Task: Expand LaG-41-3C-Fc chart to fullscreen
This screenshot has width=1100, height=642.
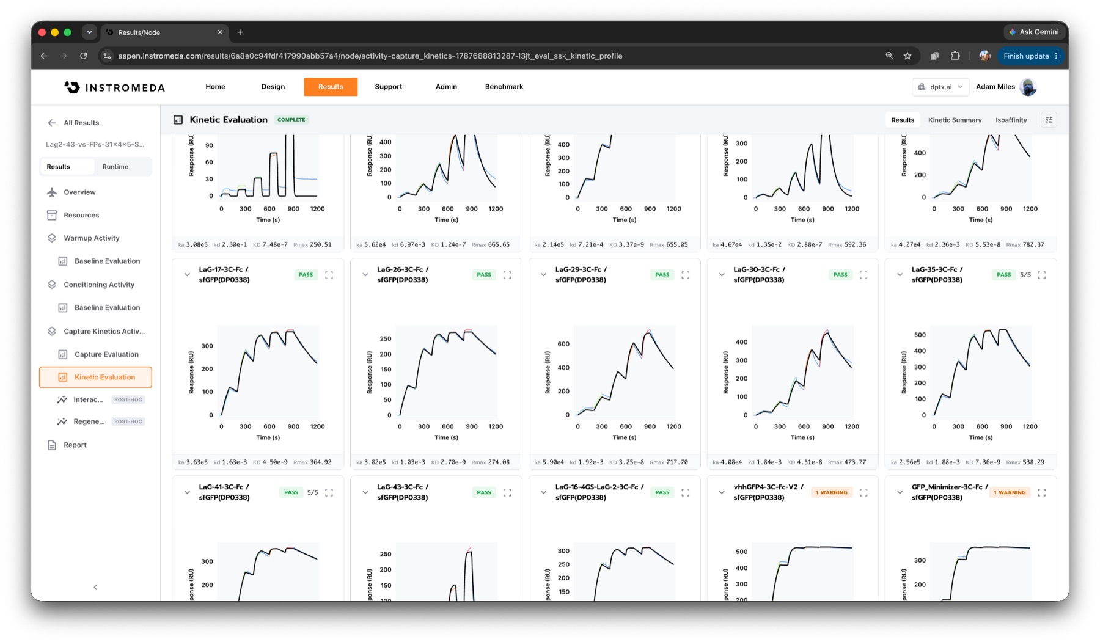Action: [x=329, y=492]
